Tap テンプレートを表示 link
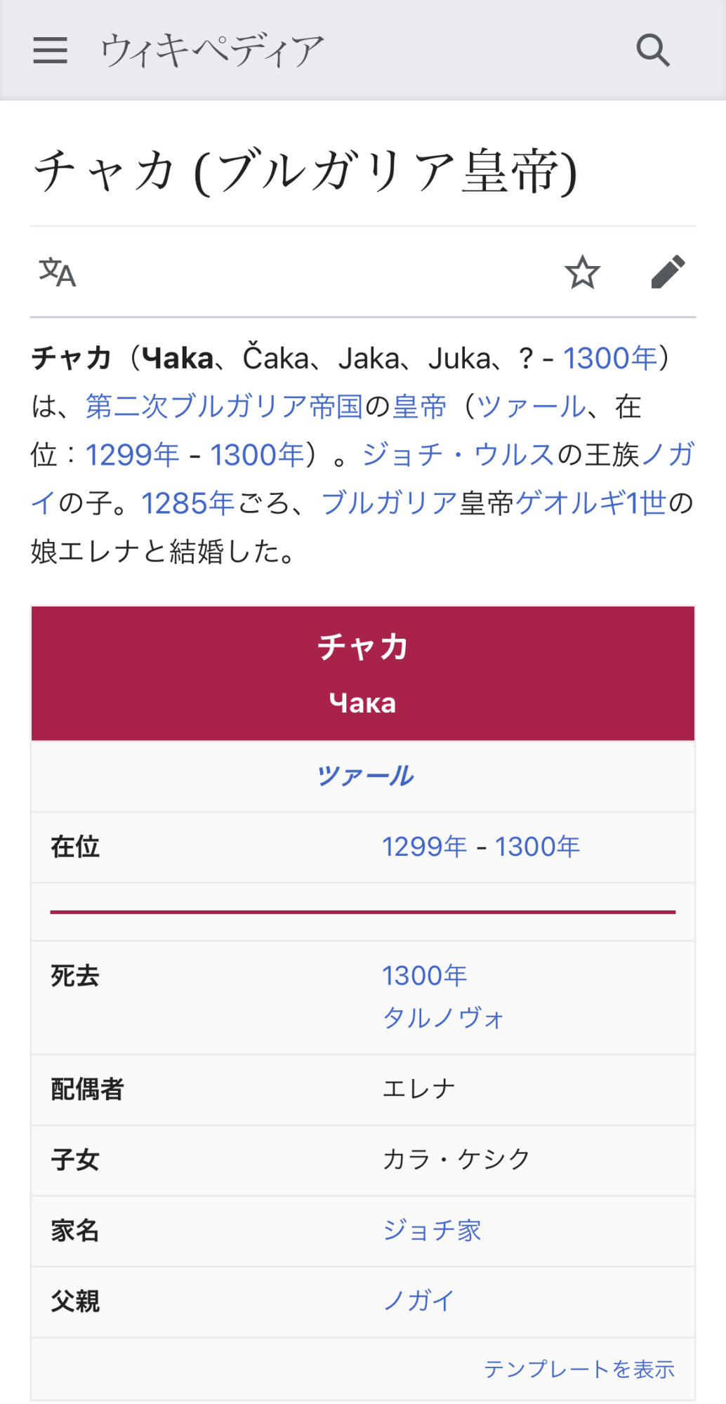Screen dimensions: 726x1404 (579, 1369)
